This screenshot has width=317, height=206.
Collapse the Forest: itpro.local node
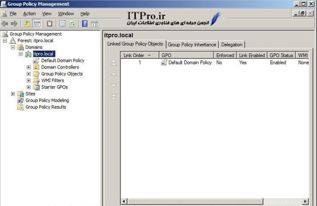[x=5, y=41]
